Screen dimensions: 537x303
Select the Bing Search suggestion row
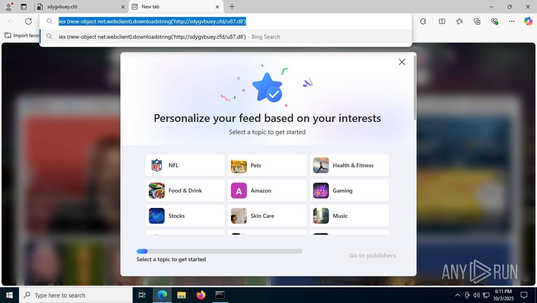click(x=225, y=37)
